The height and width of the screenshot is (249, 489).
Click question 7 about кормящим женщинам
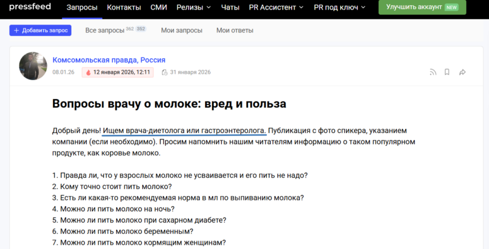(x=139, y=243)
